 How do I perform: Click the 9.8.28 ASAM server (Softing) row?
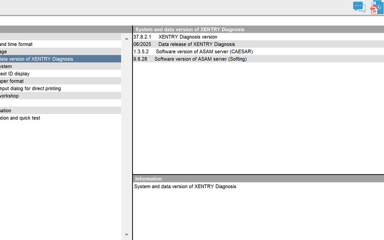(x=258, y=59)
